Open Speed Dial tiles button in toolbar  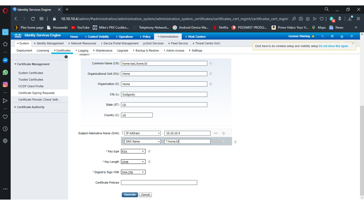(42, 19)
